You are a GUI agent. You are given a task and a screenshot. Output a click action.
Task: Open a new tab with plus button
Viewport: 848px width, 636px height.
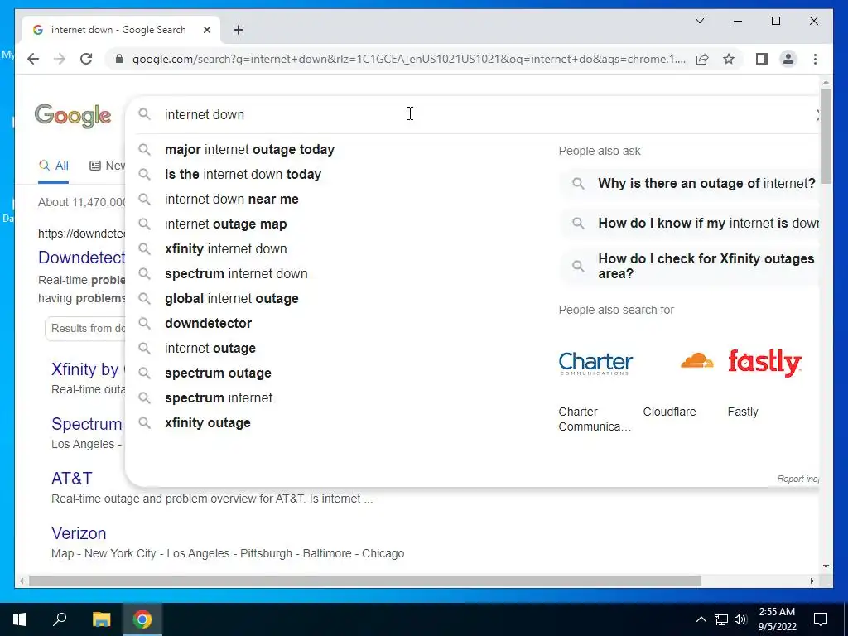[x=238, y=30]
